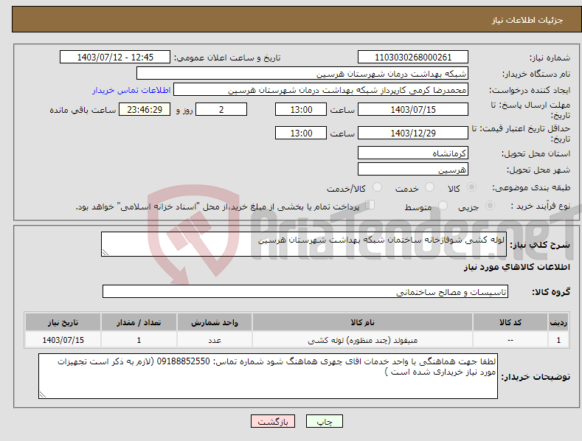Click the quantity cell in item row

pos(139,340)
